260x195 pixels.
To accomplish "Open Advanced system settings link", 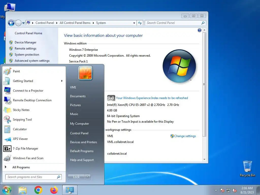I will 32,61.
